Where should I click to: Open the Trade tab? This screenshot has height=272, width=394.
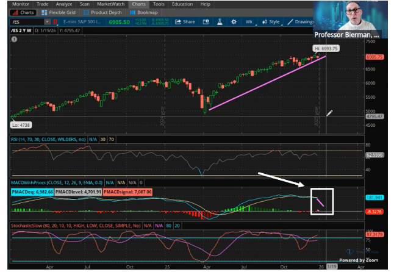[43, 4]
